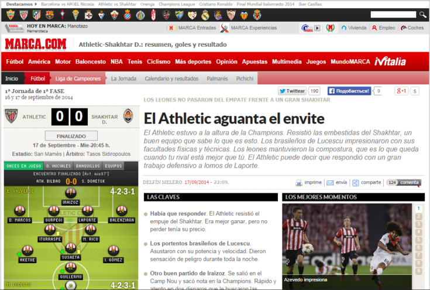Open Liga de Campeones submenu item
The image size is (430, 290).
(78, 79)
